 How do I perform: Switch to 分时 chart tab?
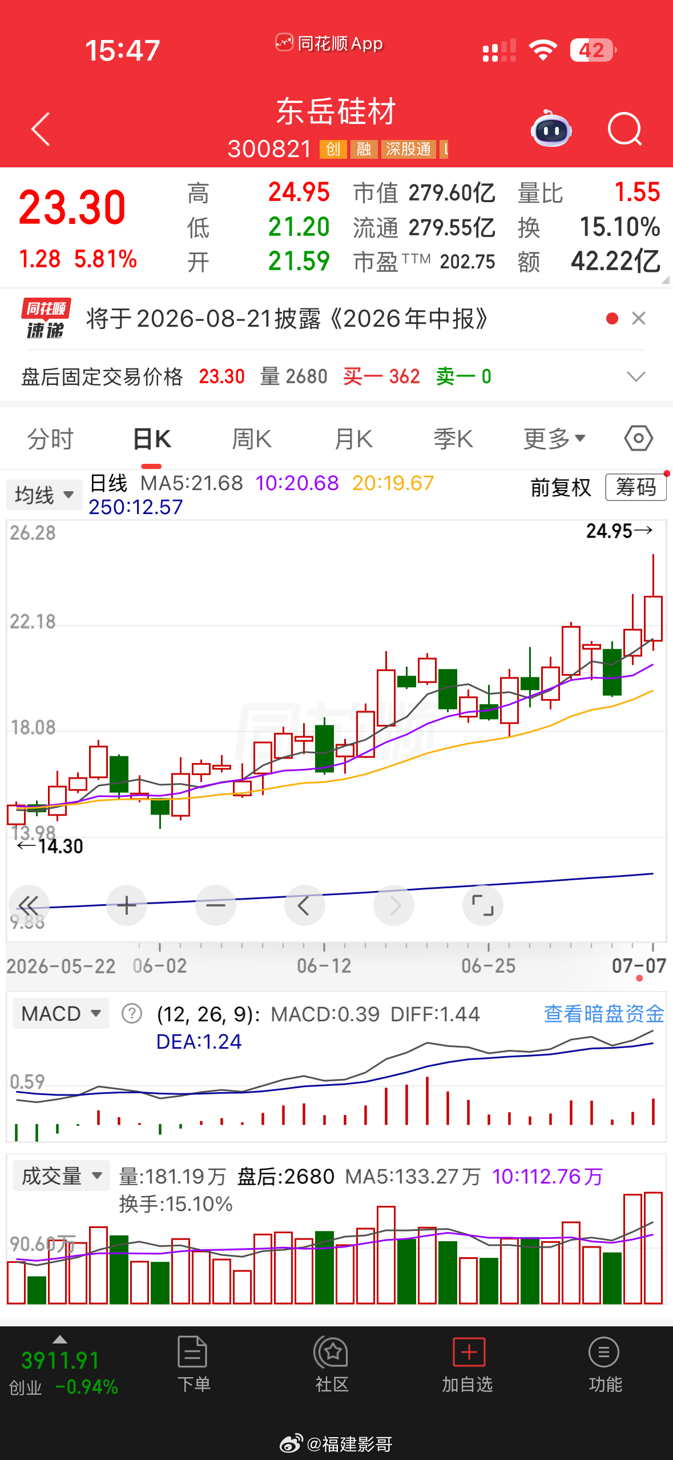[50, 439]
